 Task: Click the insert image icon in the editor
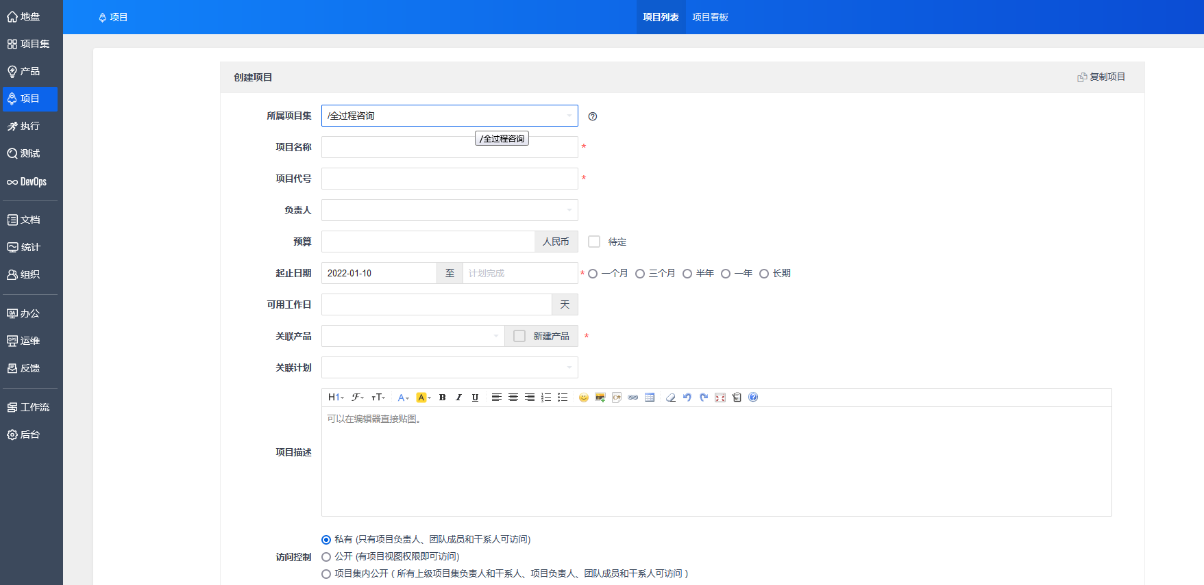(x=600, y=398)
